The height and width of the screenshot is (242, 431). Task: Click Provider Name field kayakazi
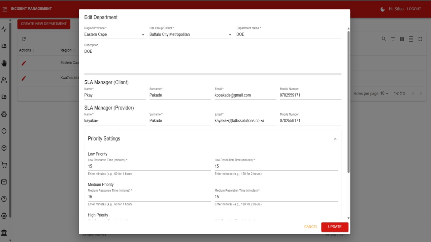tap(115, 121)
